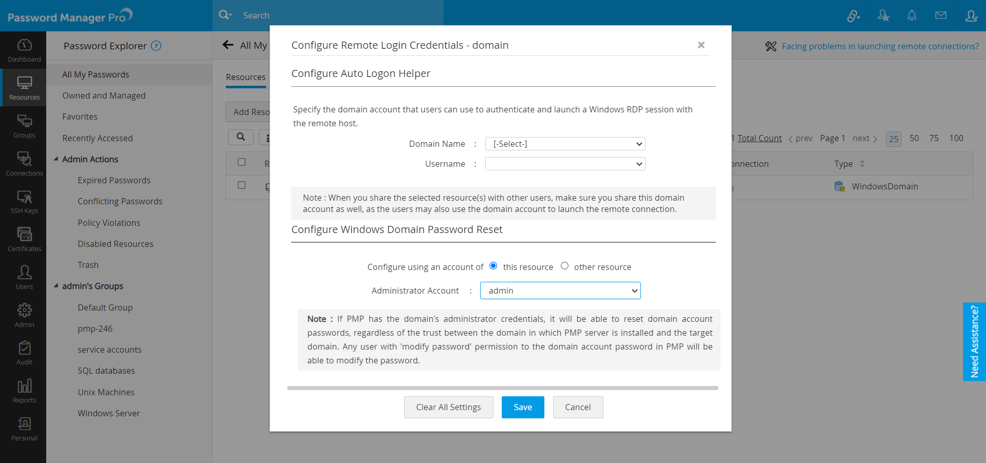Open Certificates from the sidebar
This screenshot has width=986, height=463.
click(24, 240)
